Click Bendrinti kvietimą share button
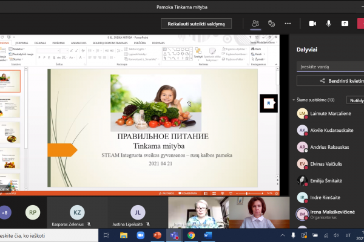 [330, 81]
